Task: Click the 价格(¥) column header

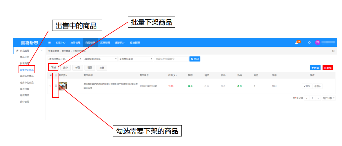Action: (172, 75)
